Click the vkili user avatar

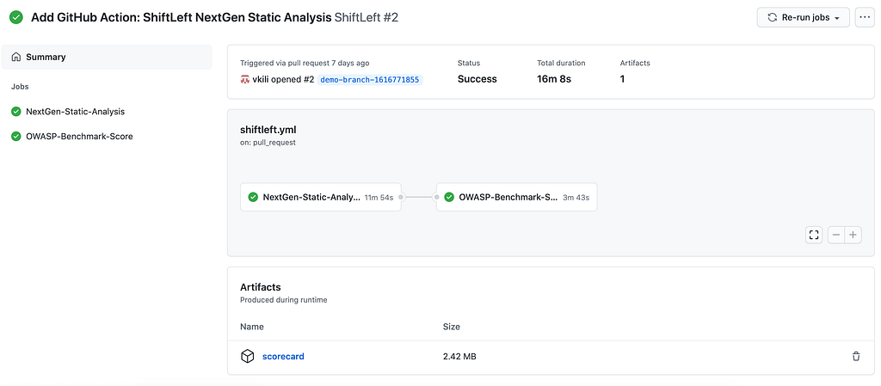[x=245, y=79]
